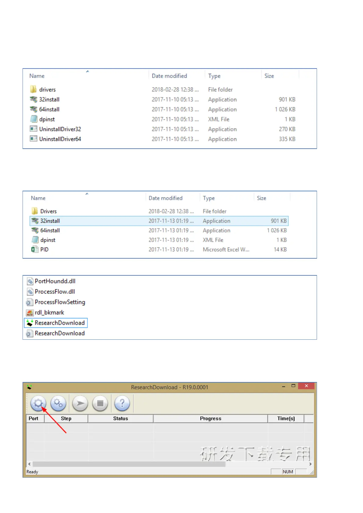Select the highlighted 32install row
The width and height of the screenshot is (363, 513).
[50, 221]
